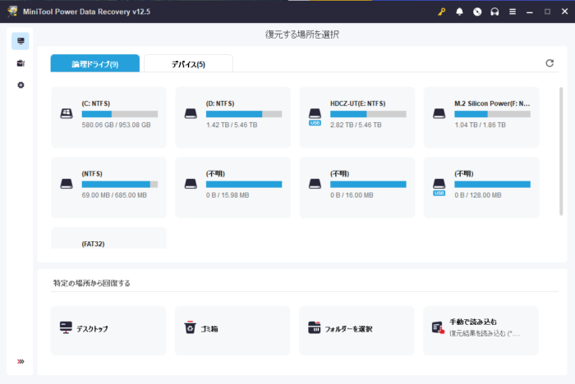
Task: Open the utilities toolbox sidebar icon
Action: tap(21, 63)
